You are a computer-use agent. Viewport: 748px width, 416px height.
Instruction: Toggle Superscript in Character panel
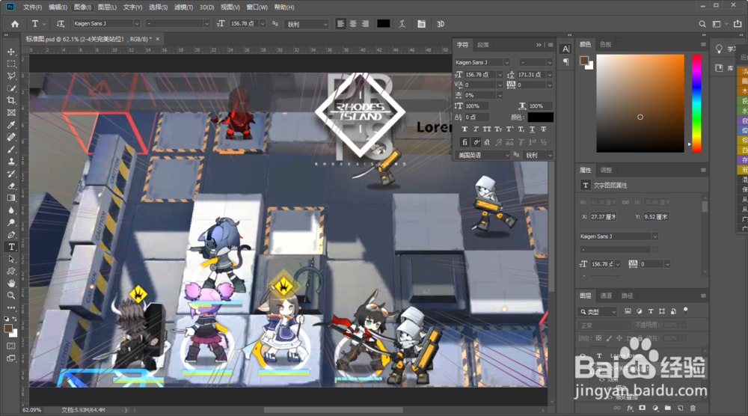(509, 129)
